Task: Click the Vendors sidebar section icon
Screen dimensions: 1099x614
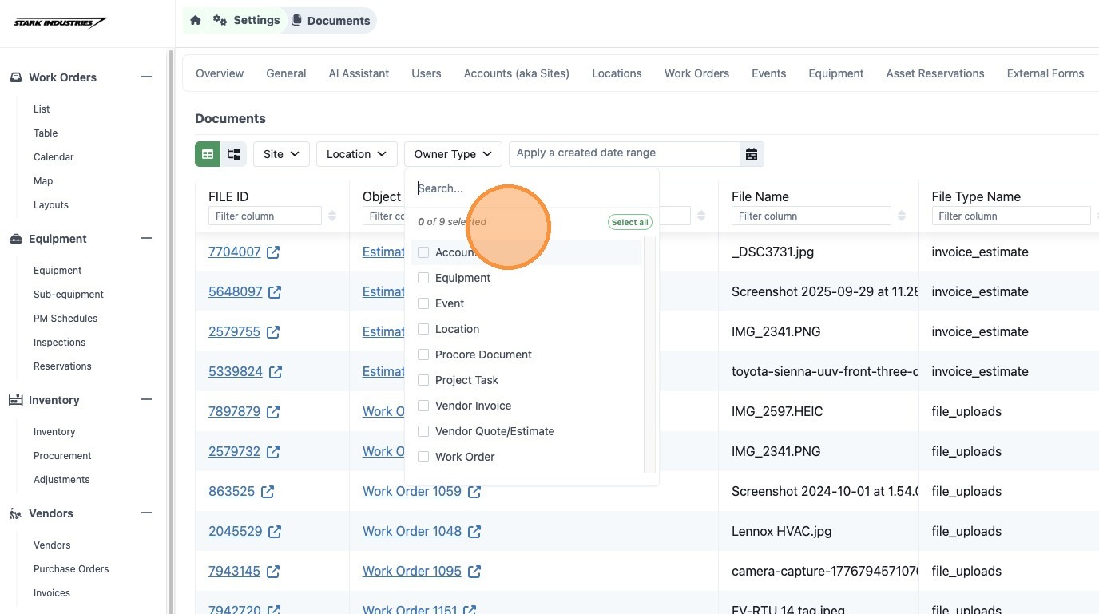Action: (x=15, y=513)
